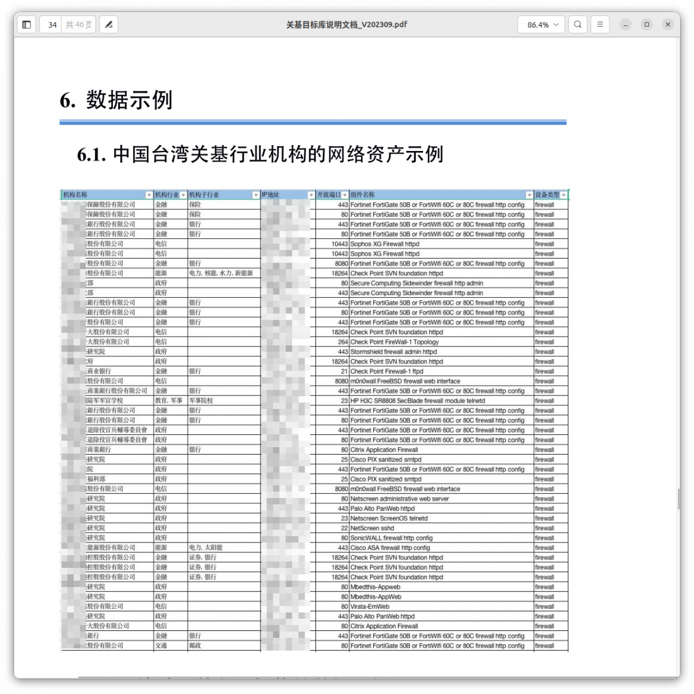
Task: Close the PDF viewer window
Action: tap(668, 25)
